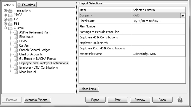Click the Transactions folder icon
191x107 pixels.
tap(10, 11)
